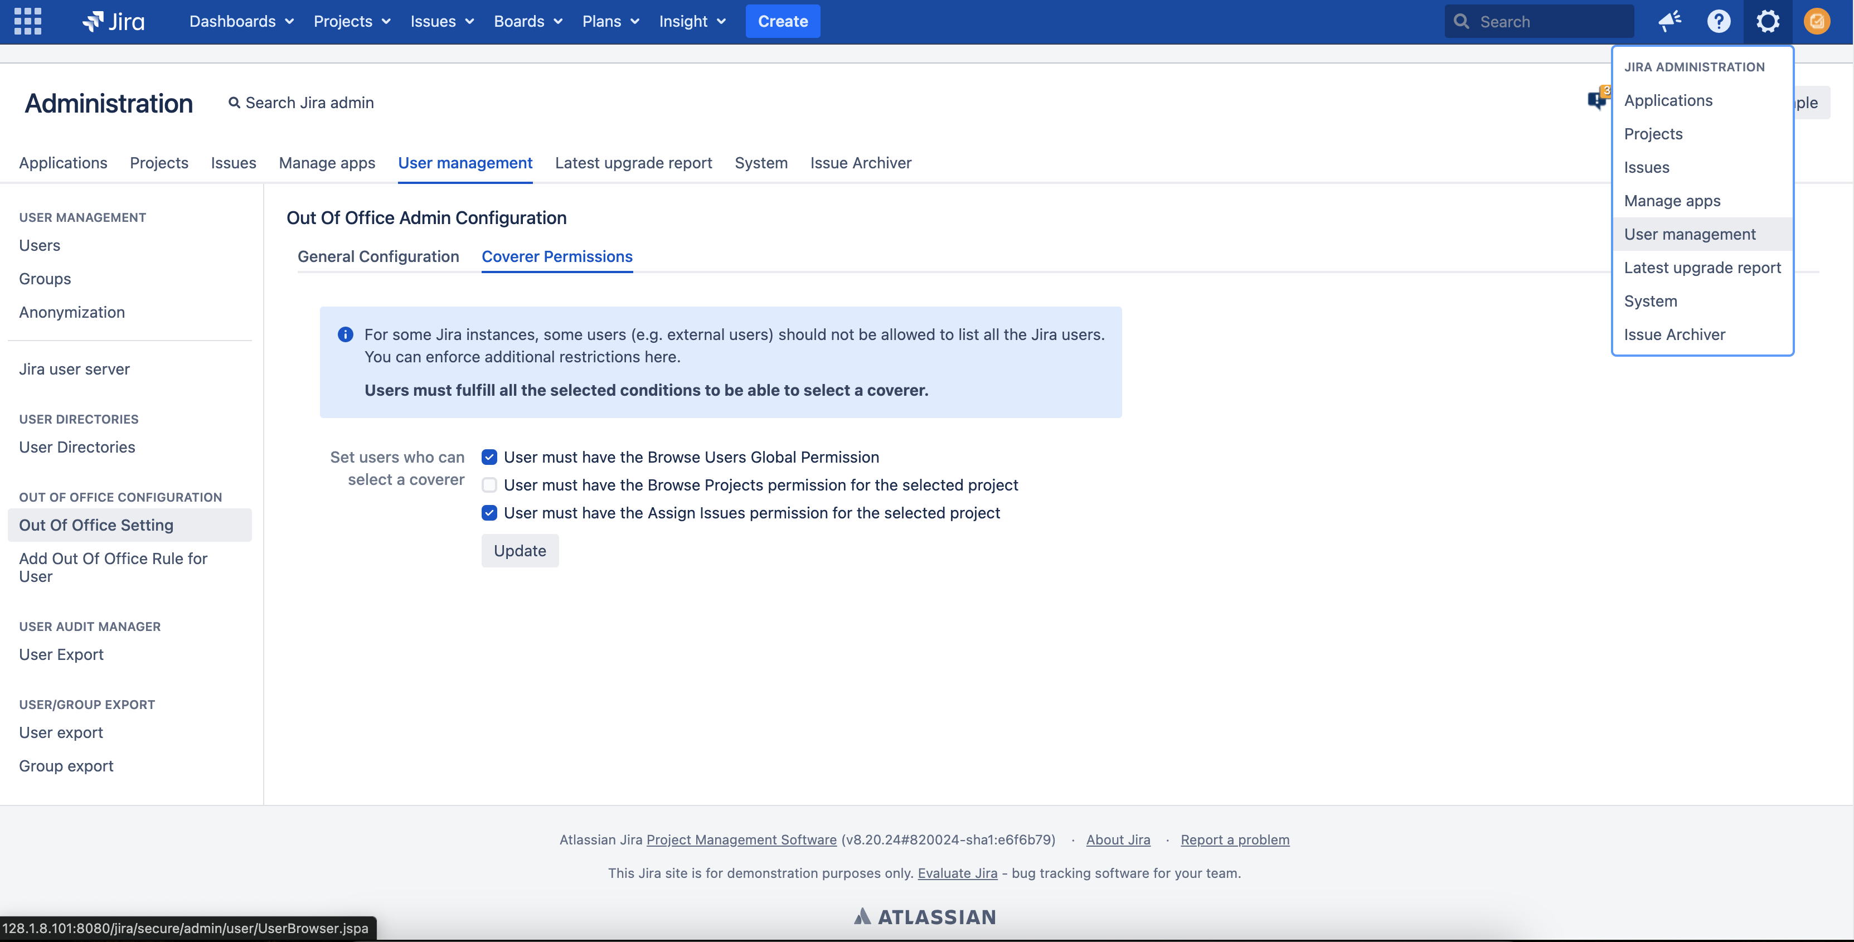This screenshot has width=1854, height=942.
Task: Click the administration gear icon
Action: click(x=1768, y=21)
